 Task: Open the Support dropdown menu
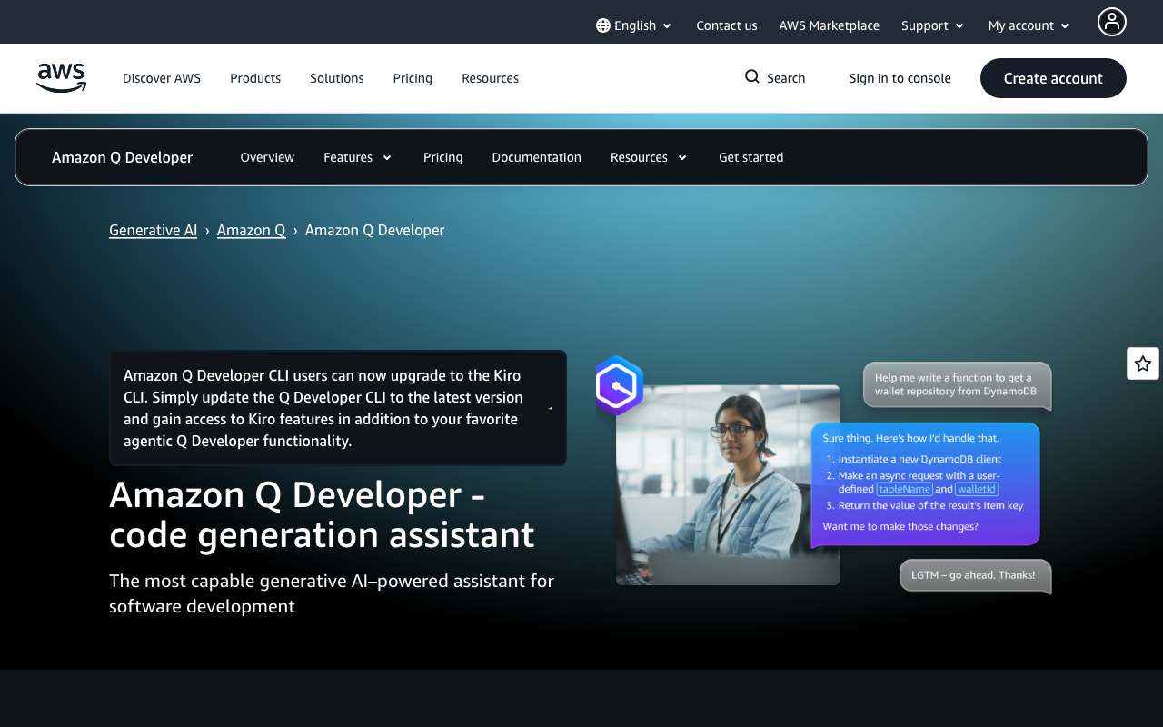click(932, 25)
